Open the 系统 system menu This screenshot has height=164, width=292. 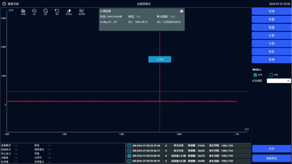(x=271, y=59)
